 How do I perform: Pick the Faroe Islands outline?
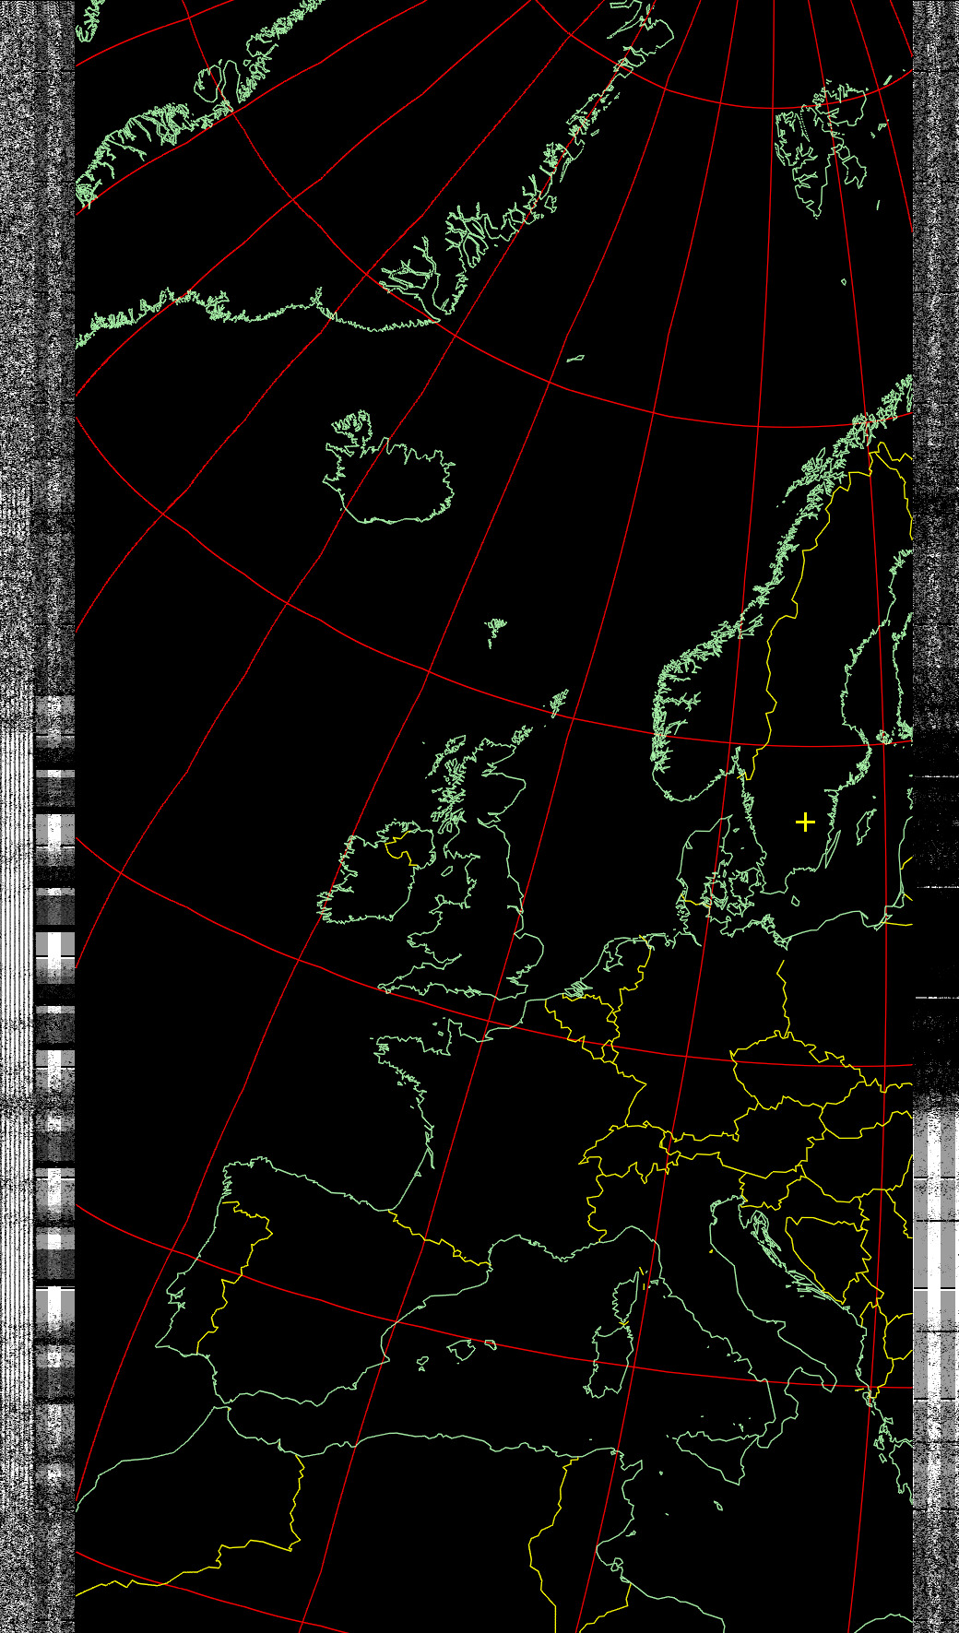pyautogui.click(x=496, y=628)
